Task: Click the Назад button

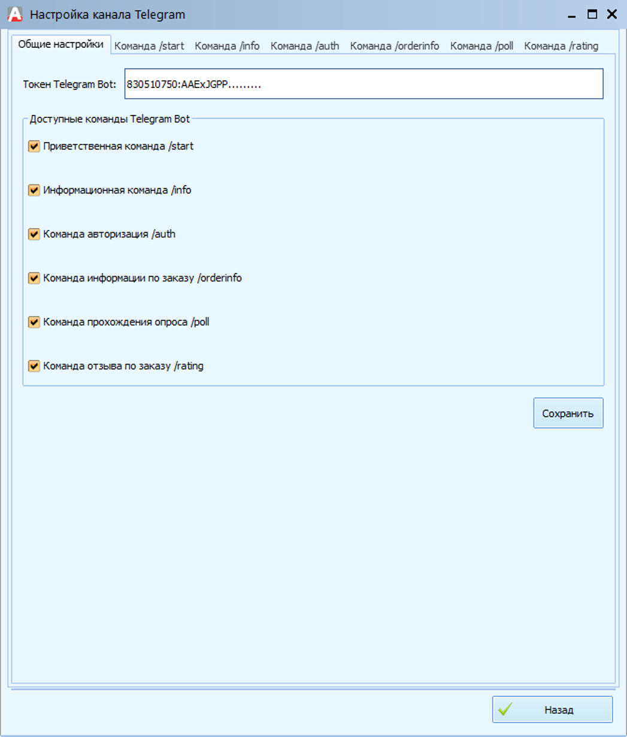Action: pyautogui.click(x=552, y=709)
